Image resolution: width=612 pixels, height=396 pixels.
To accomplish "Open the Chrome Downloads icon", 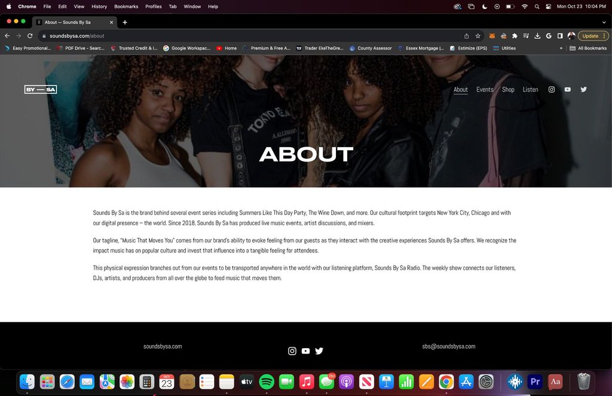I will click(x=537, y=36).
